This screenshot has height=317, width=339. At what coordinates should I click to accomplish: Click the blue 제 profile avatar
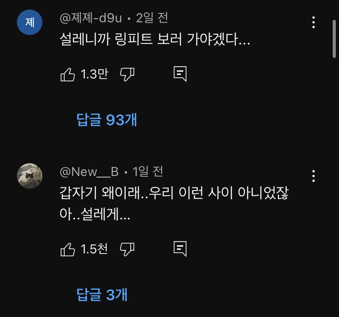30,22
